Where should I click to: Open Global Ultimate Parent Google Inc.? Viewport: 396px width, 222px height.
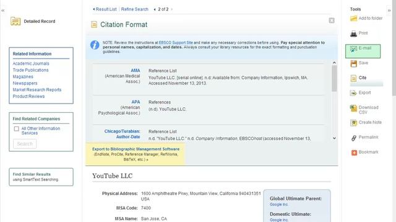coord(279,205)
